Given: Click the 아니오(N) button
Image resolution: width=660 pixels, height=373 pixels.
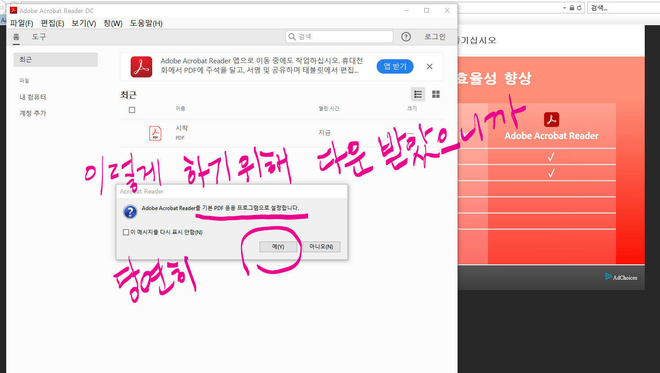Looking at the screenshot, I should (x=321, y=247).
